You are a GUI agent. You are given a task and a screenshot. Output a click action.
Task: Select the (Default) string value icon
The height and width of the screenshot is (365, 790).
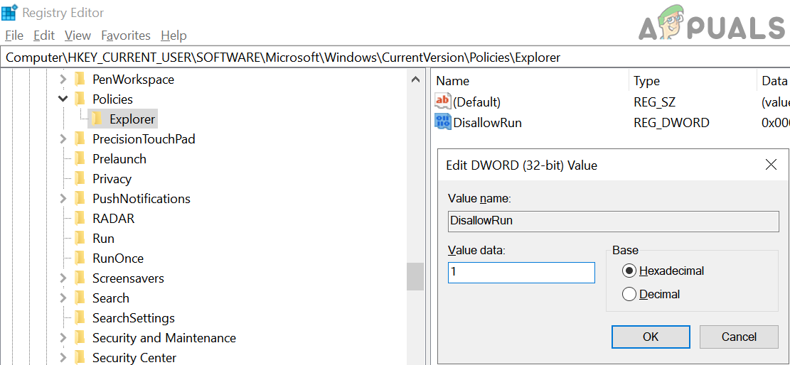442,102
